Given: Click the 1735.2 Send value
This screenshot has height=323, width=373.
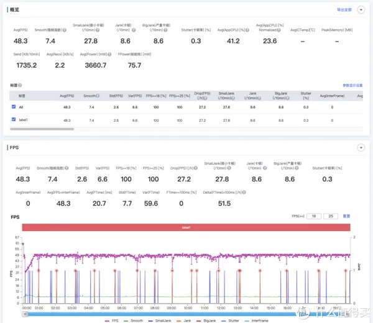Looking at the screenshot, I should (26, 65).
